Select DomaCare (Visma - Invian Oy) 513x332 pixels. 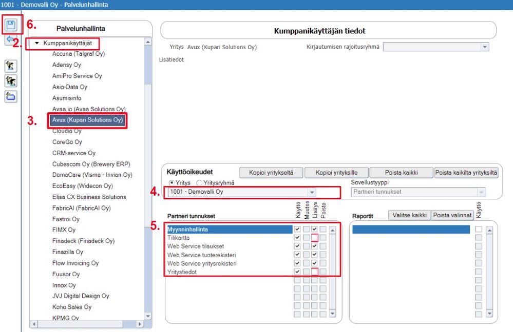click(92, 175)
